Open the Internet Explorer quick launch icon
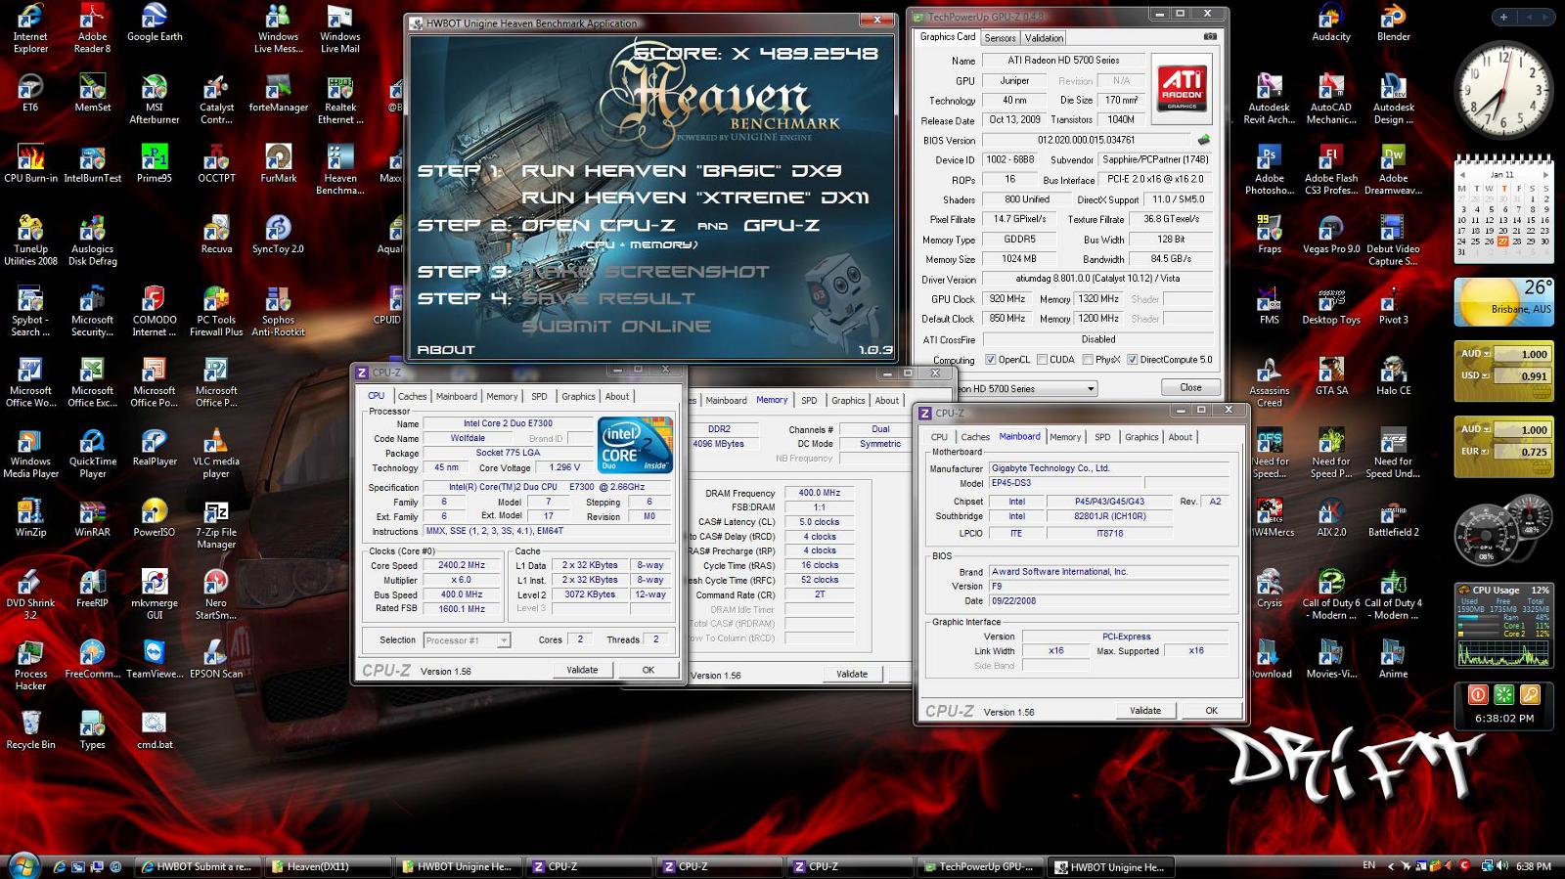1565x879 pixels. point(60,866)
